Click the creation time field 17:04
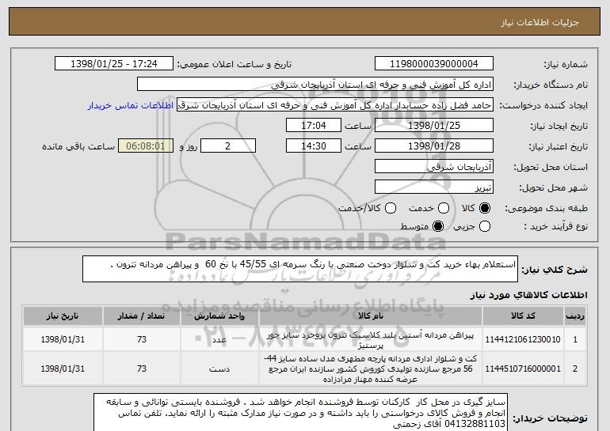 click(314, 126)
